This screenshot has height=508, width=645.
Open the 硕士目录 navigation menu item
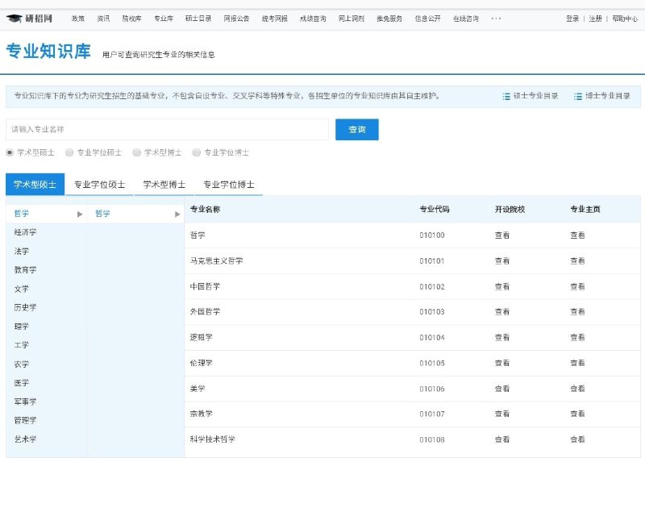(x=198, y=19)
